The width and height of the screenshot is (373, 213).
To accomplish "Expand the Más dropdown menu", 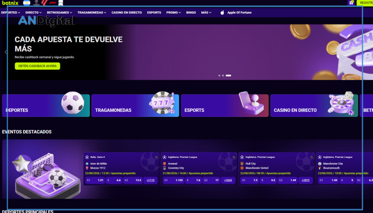I will (206, 12).
